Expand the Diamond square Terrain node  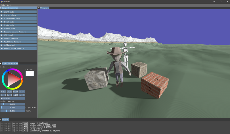click(x=2, y=32)
